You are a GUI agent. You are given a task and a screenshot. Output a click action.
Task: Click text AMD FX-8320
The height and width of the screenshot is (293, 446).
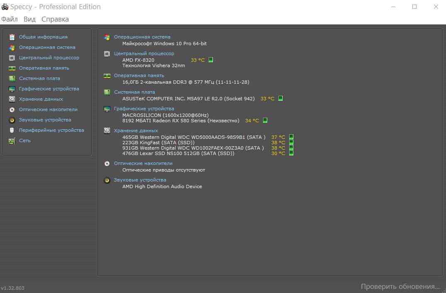click(138, 60)
